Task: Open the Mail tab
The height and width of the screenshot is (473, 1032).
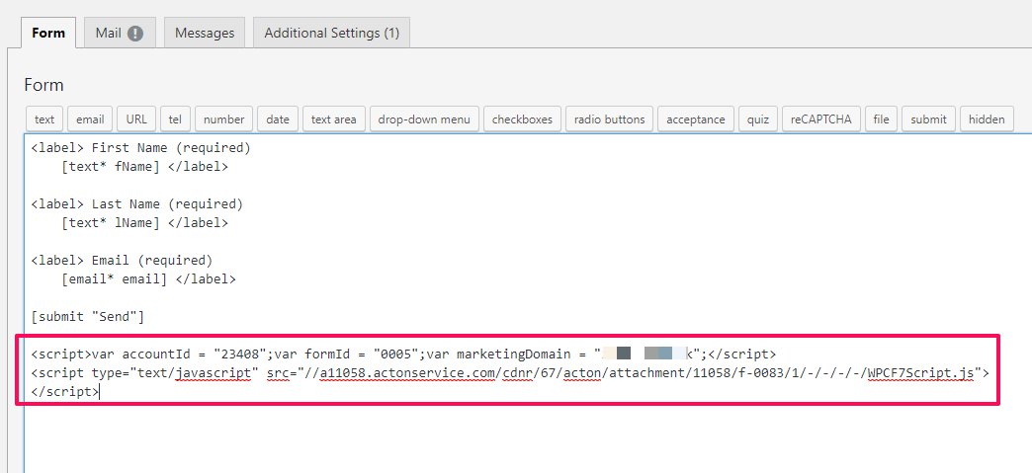Action: pos(120,33)
